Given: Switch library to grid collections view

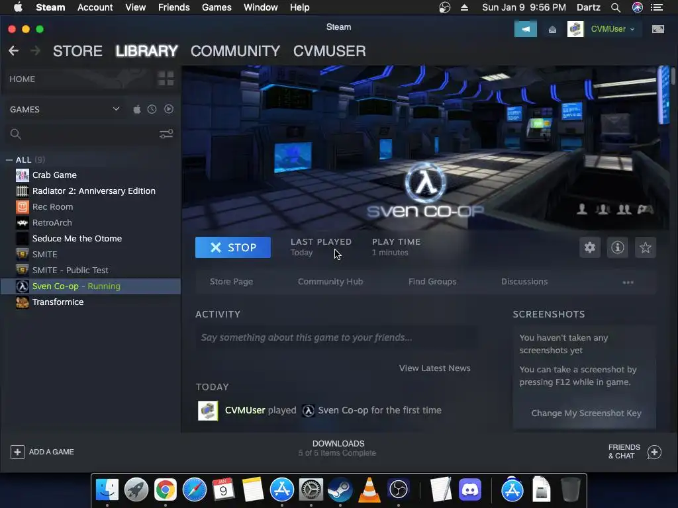Looking at the screenshot, I should coord(166,79).
